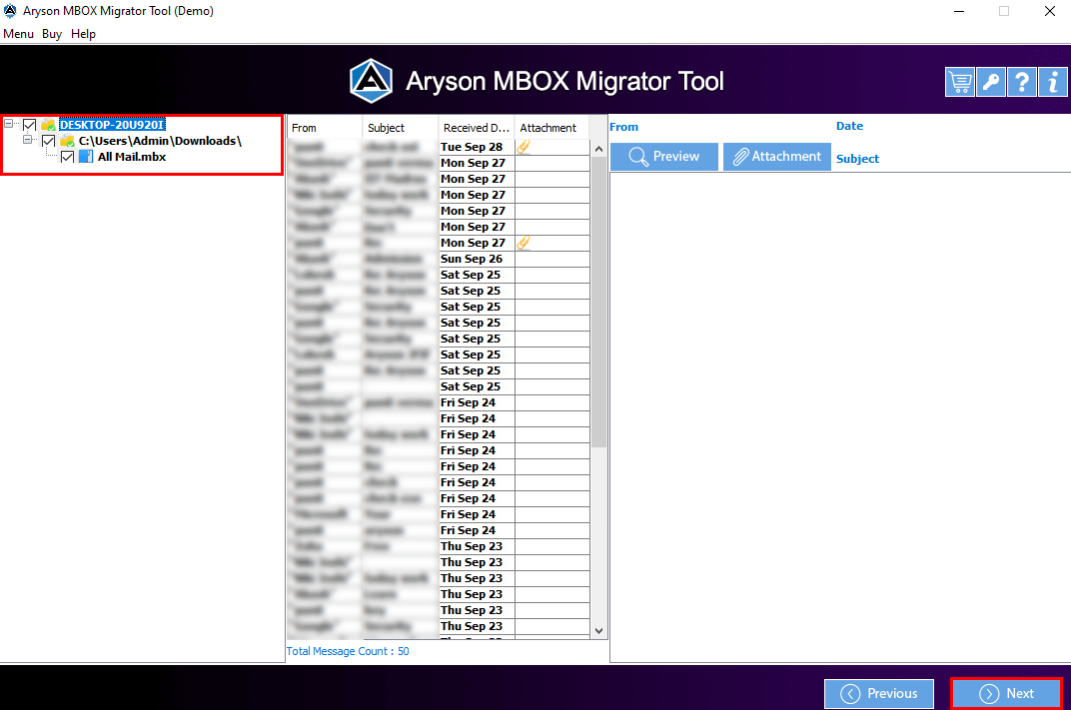
Task: Click message list scrollbar up arrow
Action: 599,149
